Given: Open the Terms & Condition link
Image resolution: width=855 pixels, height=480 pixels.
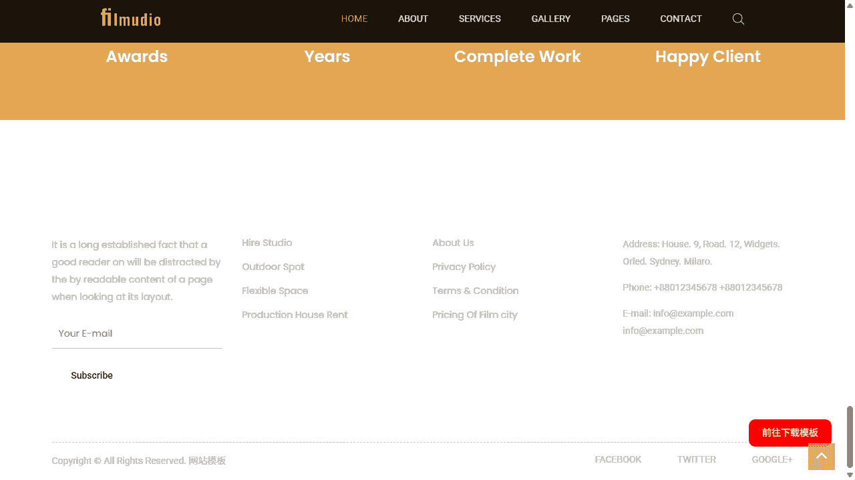Looking at the screenshot, I should [475, 291].
